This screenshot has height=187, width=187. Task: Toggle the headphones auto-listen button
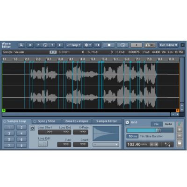pyautogui.click(x=150, y=45)
